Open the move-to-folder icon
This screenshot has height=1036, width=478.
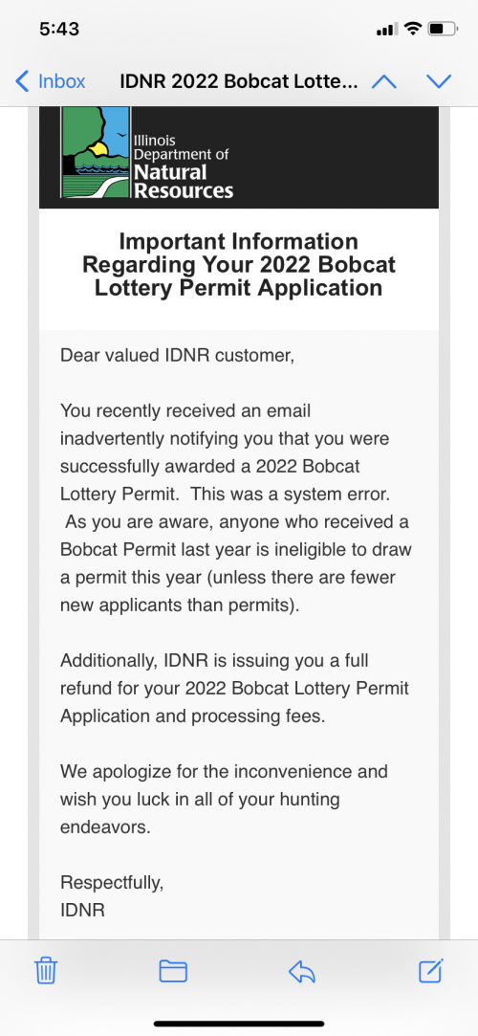click(x=174, y=971)
